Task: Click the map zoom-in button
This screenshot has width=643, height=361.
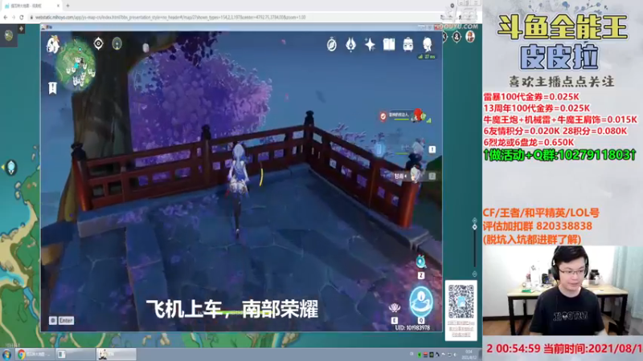Action: pyautogui.click(x=474, y=220)
